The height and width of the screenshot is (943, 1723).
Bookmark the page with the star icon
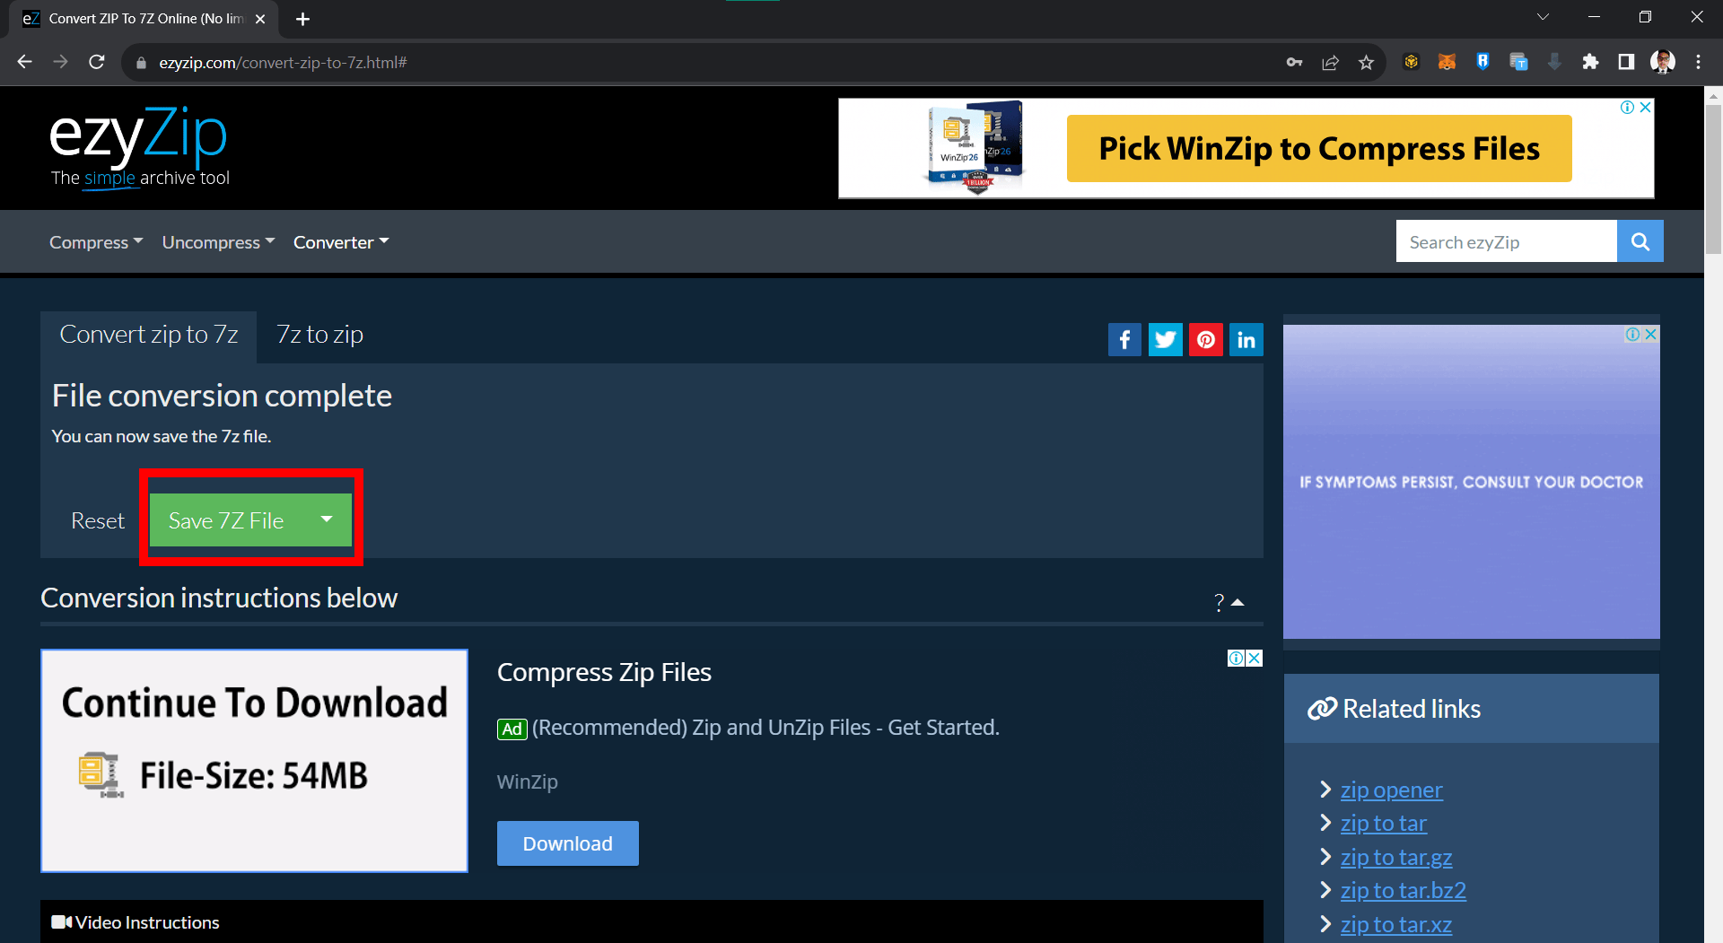(1367, 62)
